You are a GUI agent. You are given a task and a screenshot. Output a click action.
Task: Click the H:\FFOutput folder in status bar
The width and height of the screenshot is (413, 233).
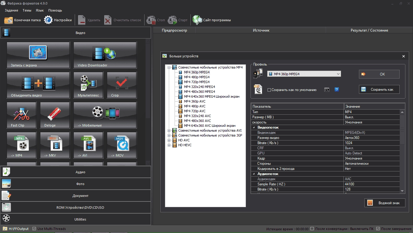click(x=16, y=229)
